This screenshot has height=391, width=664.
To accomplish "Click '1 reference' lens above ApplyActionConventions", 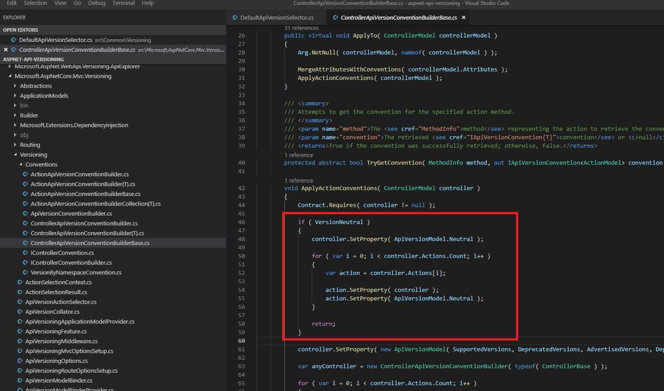I will [299, 181].
